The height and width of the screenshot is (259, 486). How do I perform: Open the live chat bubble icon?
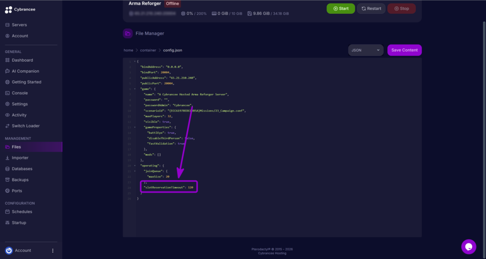coord(468,247)
